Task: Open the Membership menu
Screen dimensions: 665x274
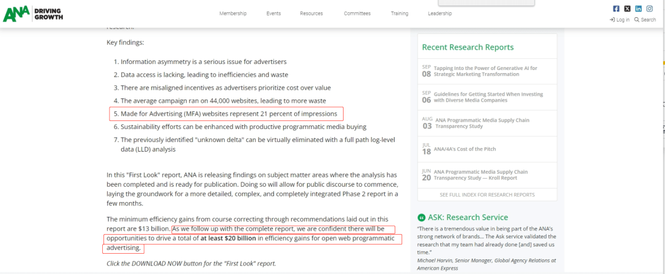Action: pos(233,14)
